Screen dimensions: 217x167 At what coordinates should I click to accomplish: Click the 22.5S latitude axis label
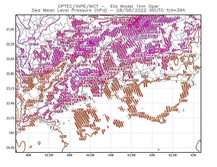point(10,59)
